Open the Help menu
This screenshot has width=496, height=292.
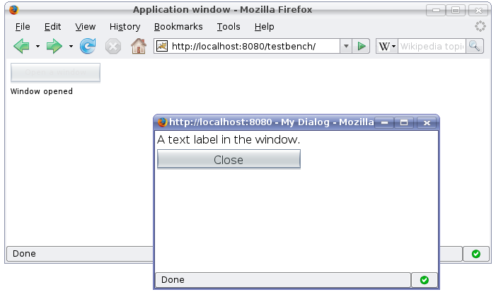pos(265,27)
